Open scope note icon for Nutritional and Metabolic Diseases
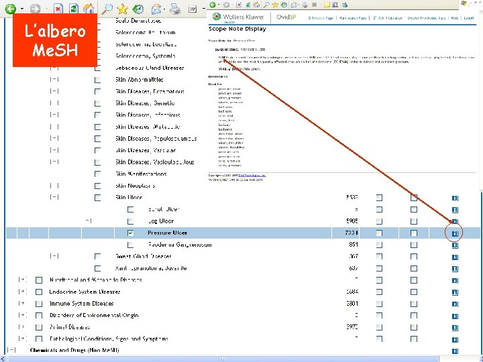The width and height of the screenshot is (483, 362). point(455,280)
